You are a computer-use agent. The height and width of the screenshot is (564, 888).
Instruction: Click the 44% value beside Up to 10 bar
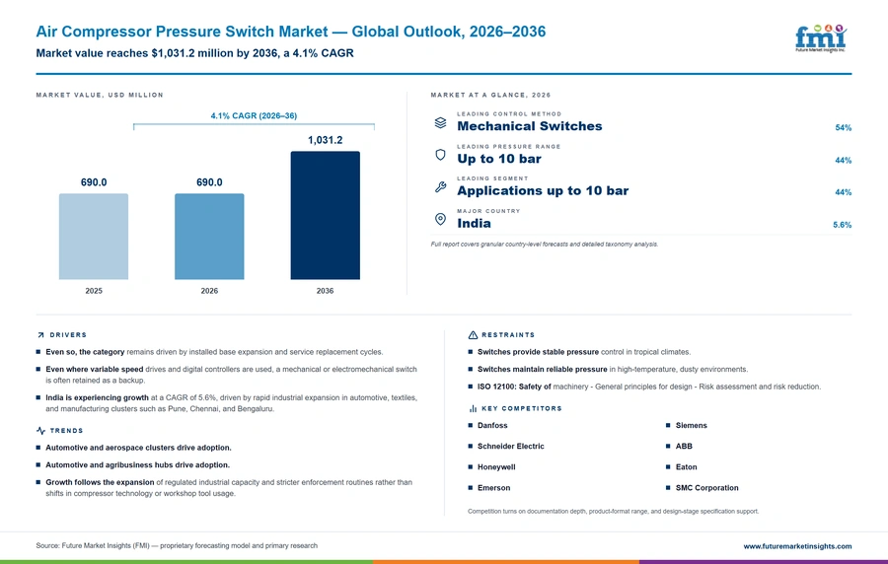tap(844, 161)
